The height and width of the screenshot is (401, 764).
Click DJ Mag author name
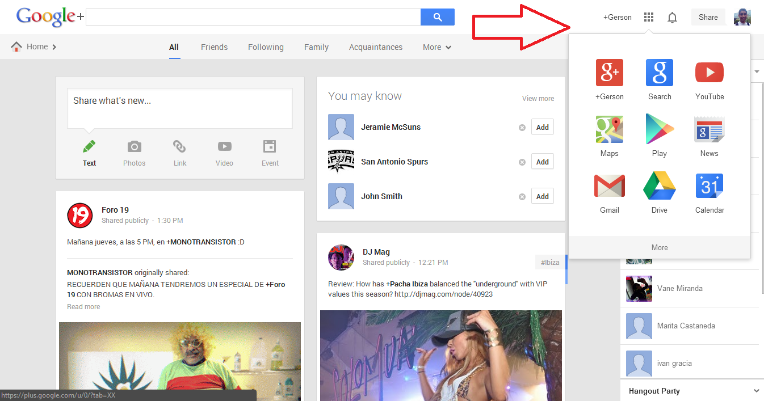pos(376,252)
